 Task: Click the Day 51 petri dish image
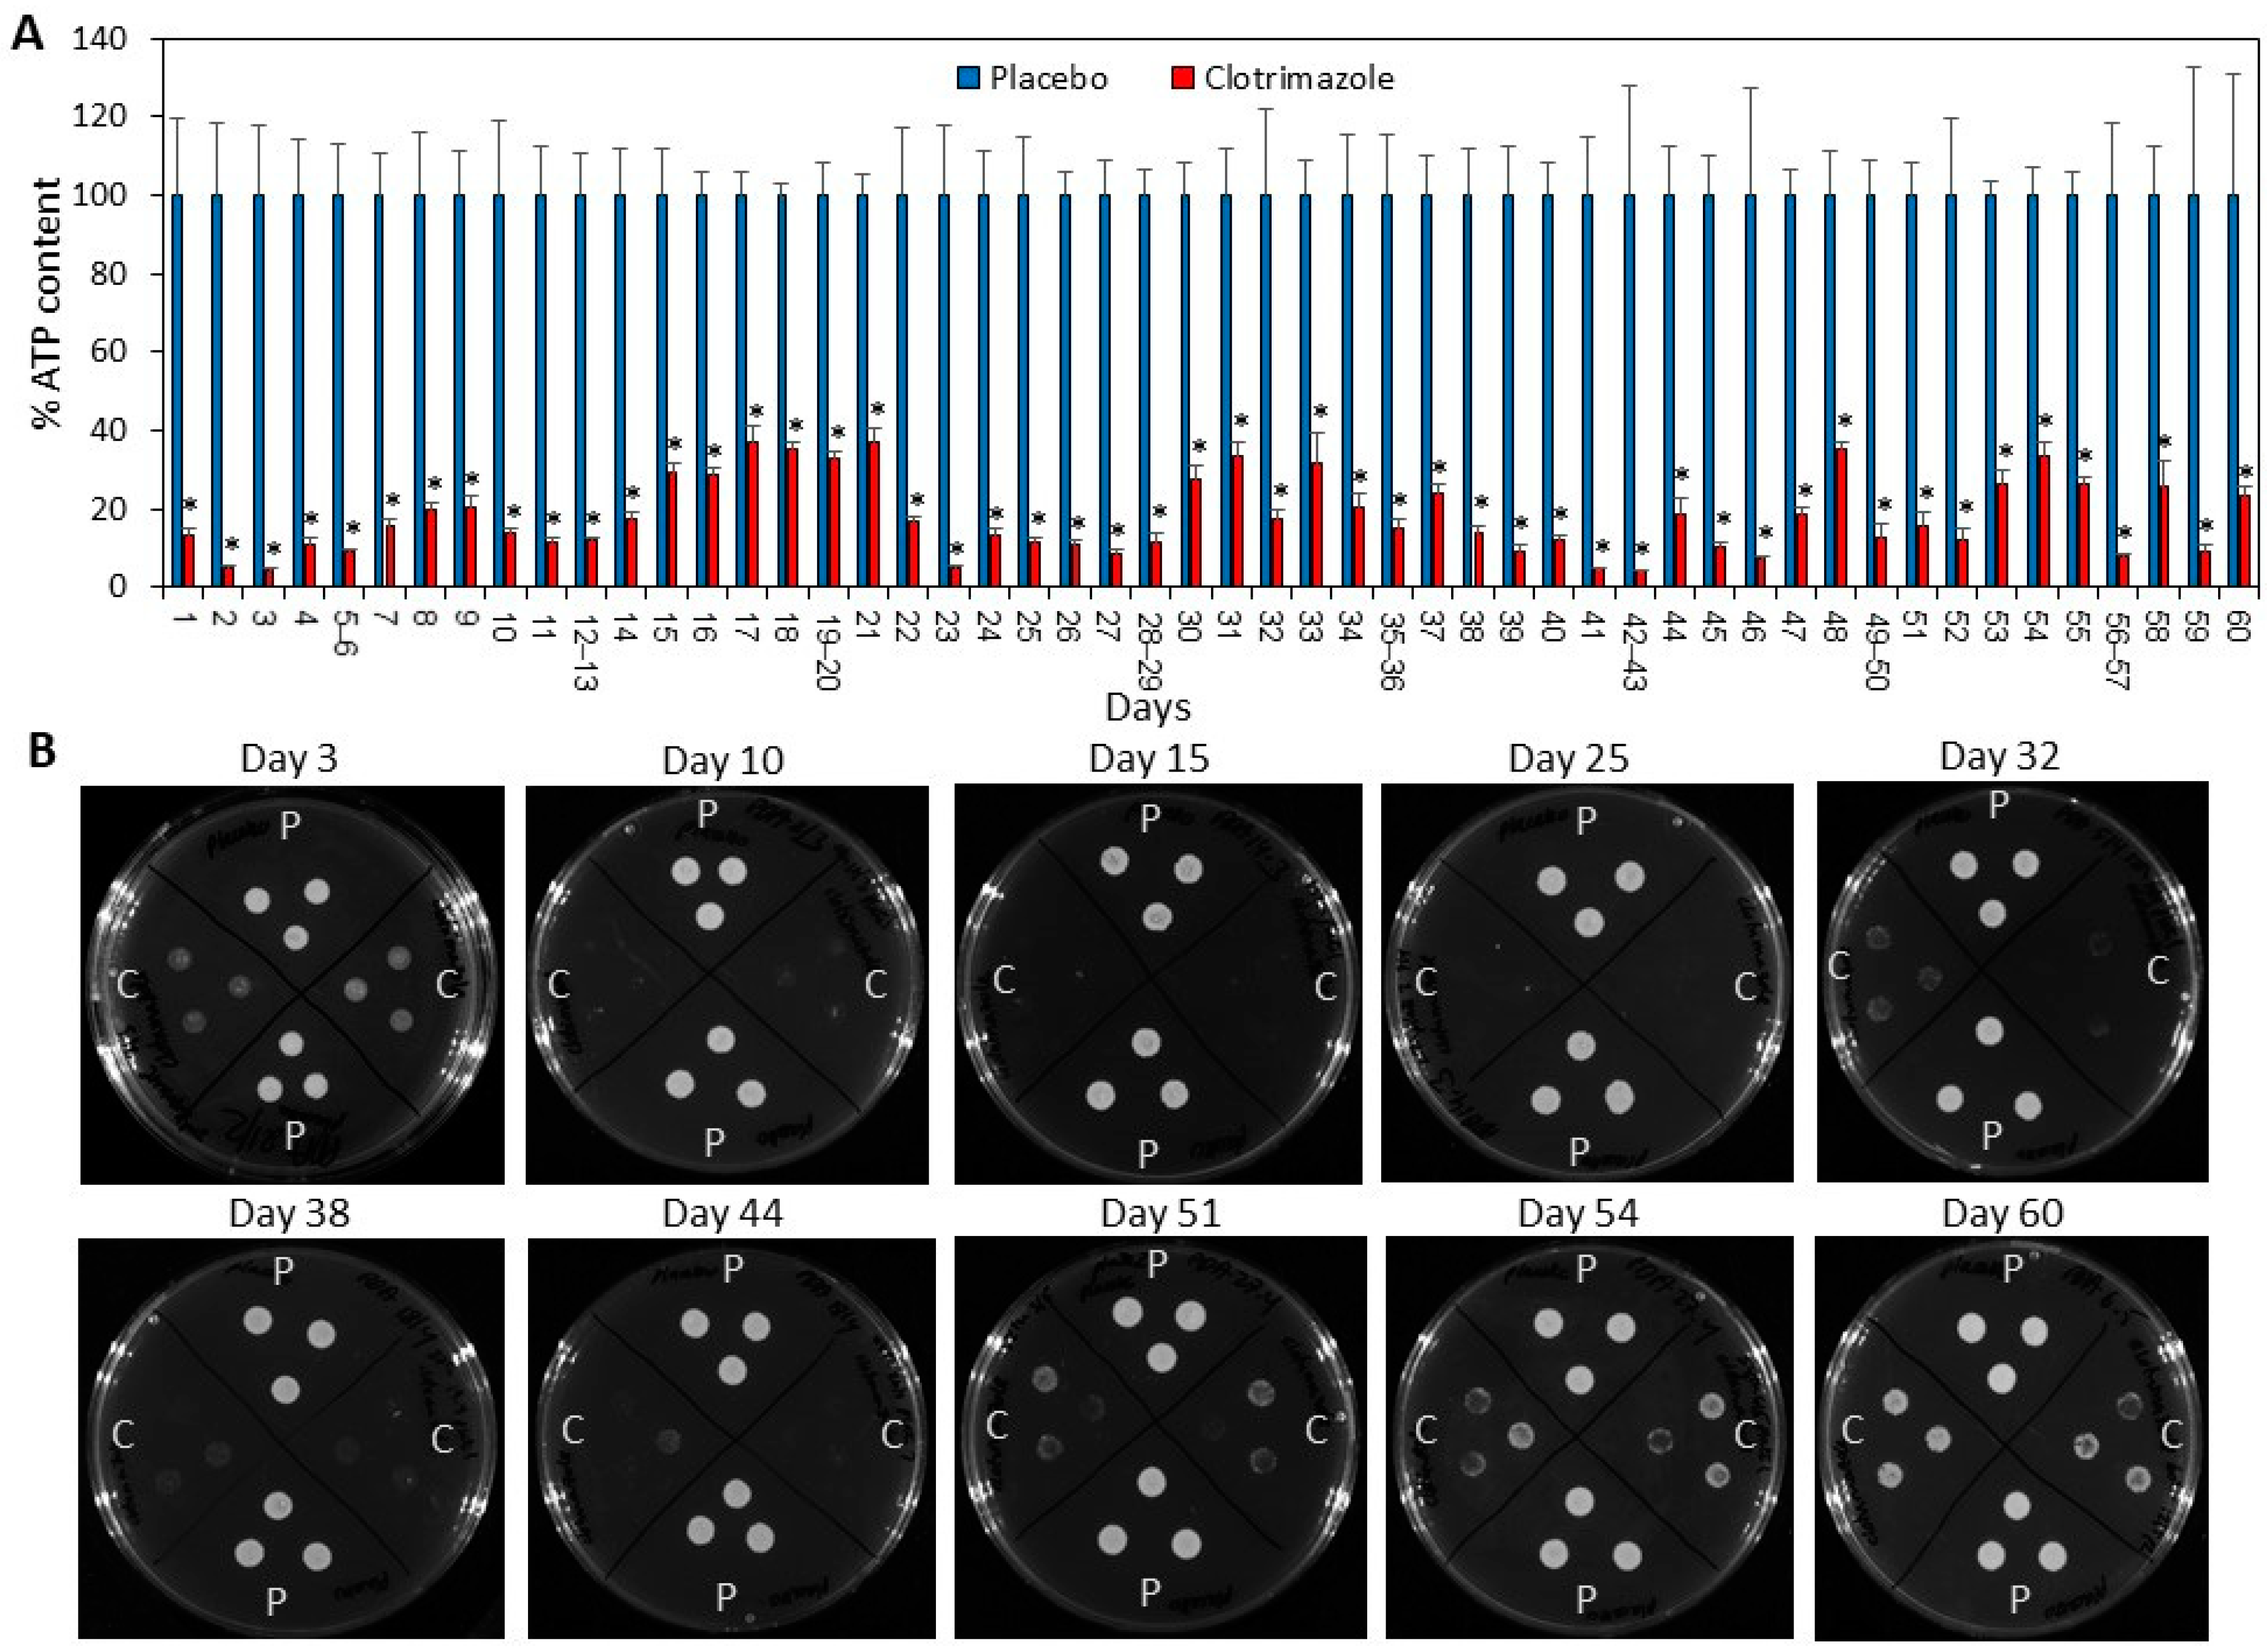click(x=1159, y=1438)
